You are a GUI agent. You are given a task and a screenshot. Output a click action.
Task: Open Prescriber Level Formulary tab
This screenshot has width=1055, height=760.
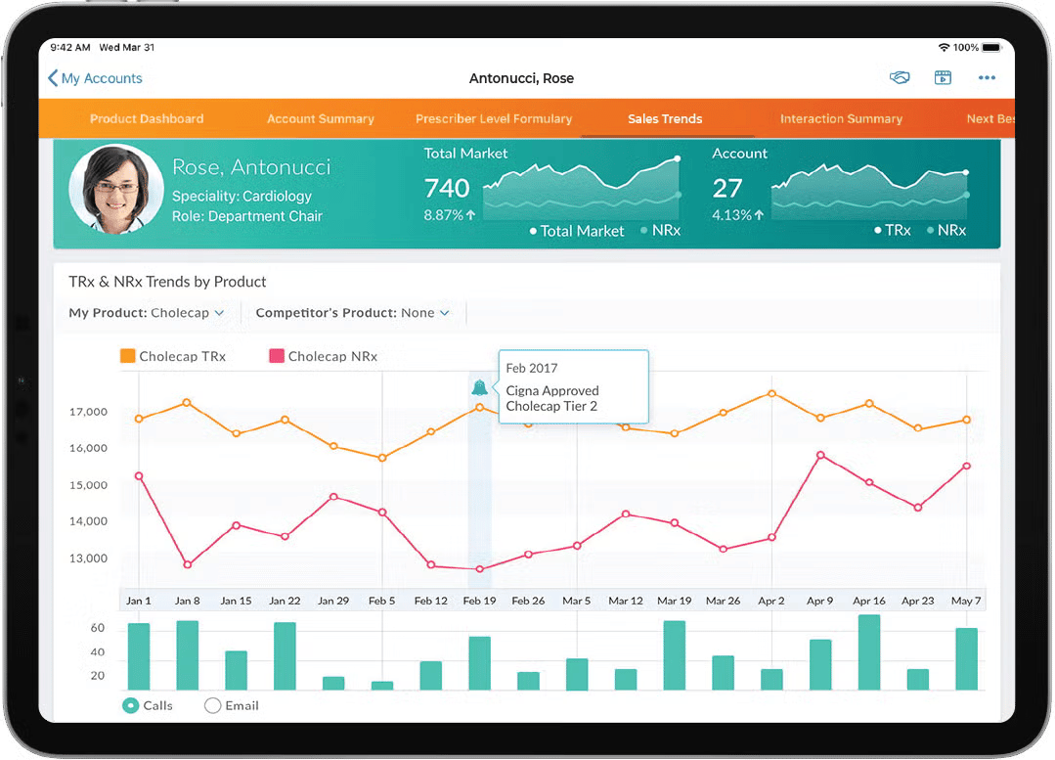494,118
